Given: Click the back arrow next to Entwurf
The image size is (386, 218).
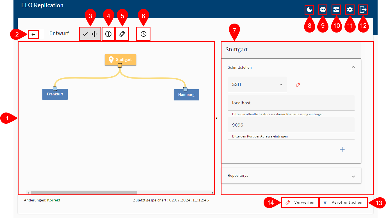Looking at the screenshot, I should click(x=33, y=35).
